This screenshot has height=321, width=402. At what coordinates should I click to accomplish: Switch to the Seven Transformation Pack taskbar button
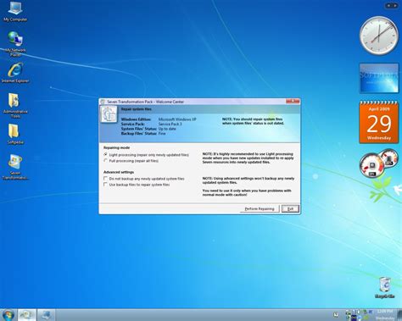click(27, 315)
